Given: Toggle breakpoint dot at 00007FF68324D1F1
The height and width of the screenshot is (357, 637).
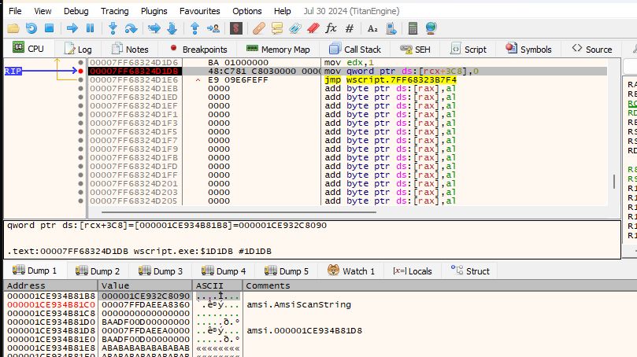Looking at the screenshot, I should 80,114.
